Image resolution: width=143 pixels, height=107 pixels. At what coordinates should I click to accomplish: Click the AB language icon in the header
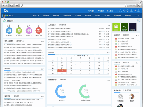pos(135,11)
